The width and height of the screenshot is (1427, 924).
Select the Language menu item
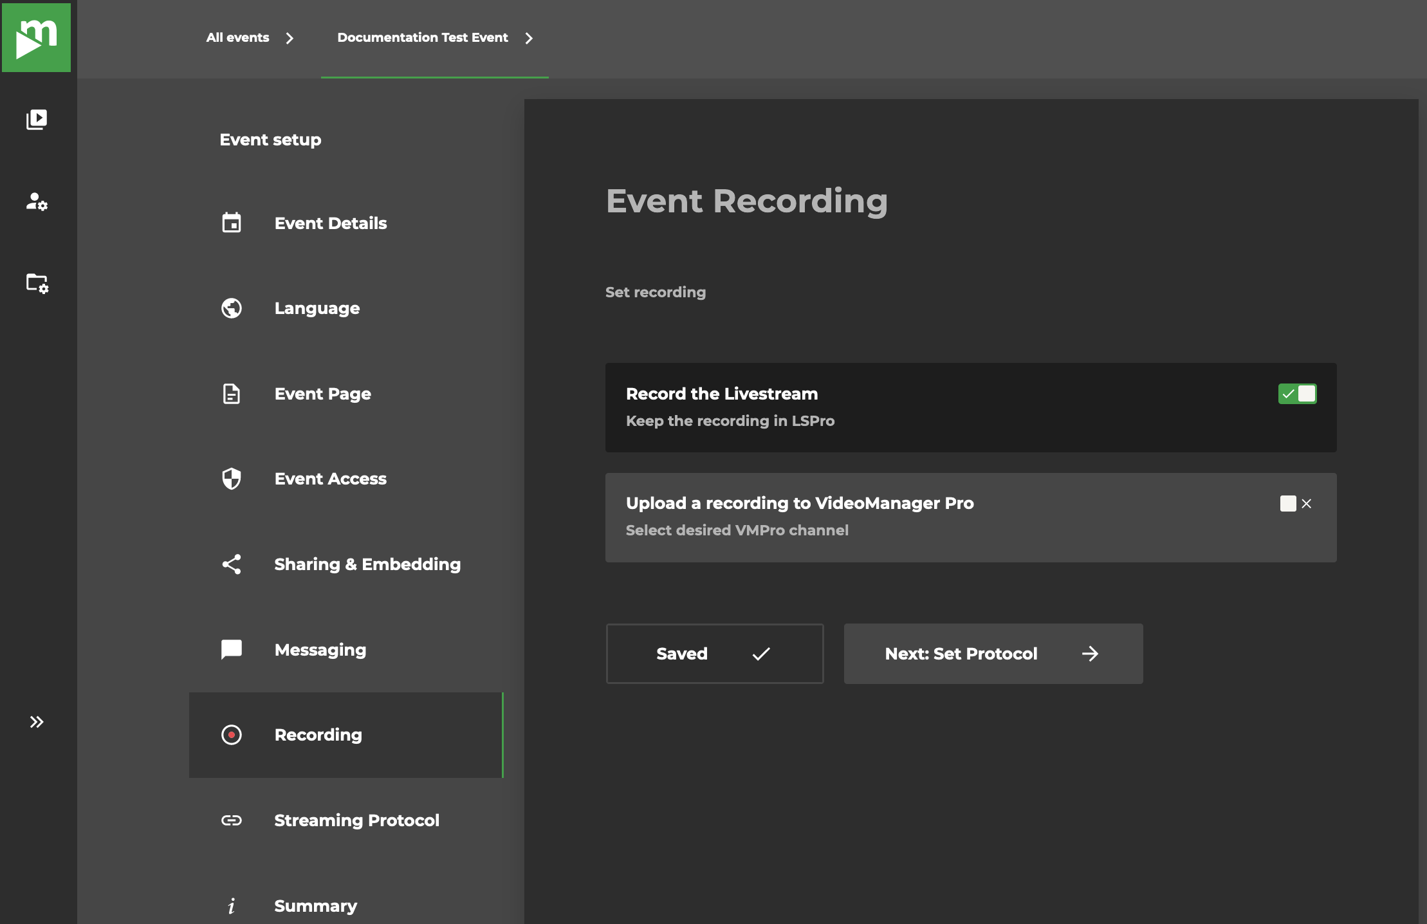(316, 308)
